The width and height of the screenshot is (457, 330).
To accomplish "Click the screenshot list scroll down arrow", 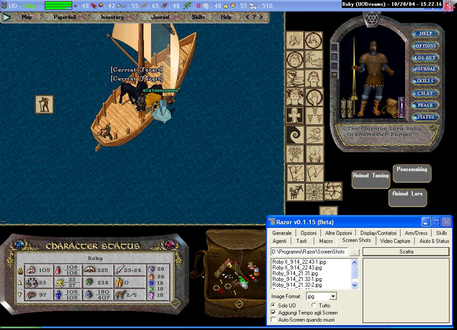I will point(354,285).
